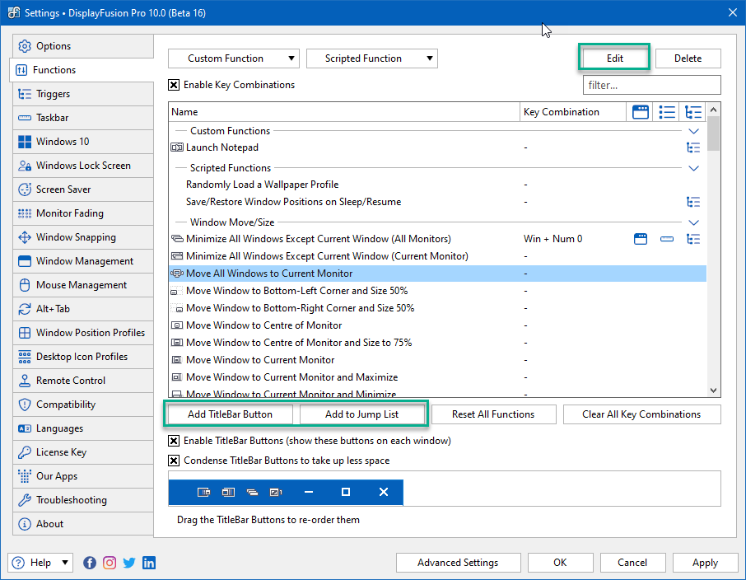Click maximize square in TitleBar preview
The width and height of the screenshot is (746, 580).
click(x=345, y=492)
